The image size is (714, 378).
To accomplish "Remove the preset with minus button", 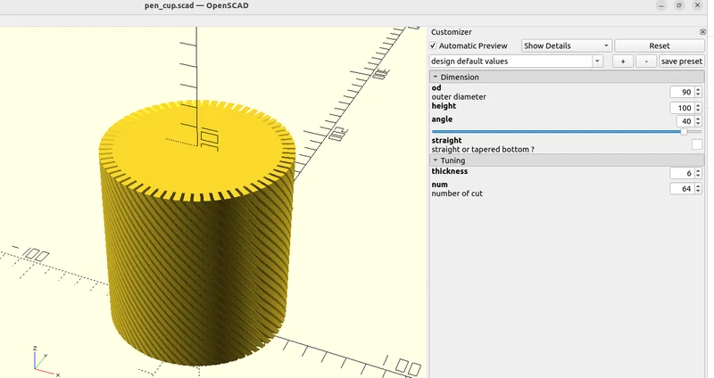I will point(646,62).
